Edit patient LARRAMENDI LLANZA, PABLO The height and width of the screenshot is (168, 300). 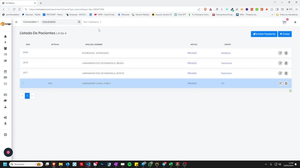coord(280,83)
